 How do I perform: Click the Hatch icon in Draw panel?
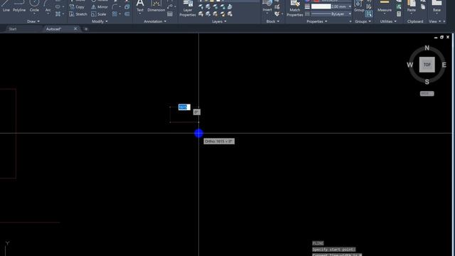point(58,14)
